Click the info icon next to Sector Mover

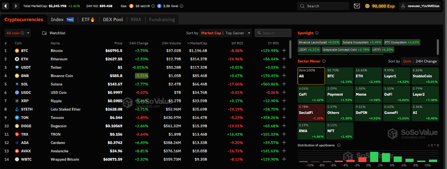324,61
